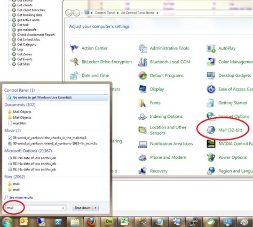Screen dimensions: 253x227
Task: Click the Windows Start orb
Action: 7,222
